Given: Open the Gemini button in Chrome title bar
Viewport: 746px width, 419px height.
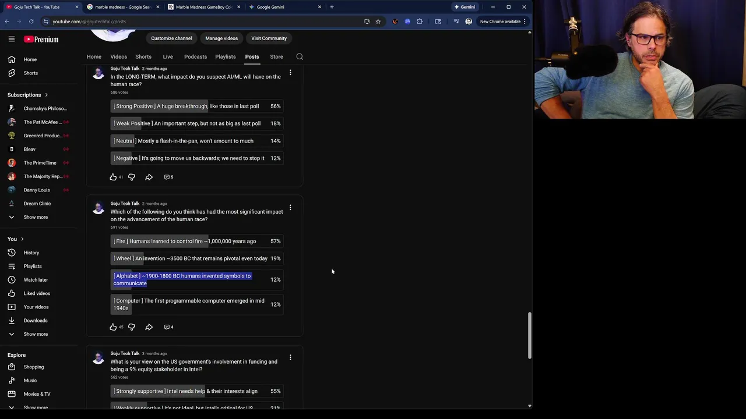Looking at the screenshot, I should tap(465, 7).
